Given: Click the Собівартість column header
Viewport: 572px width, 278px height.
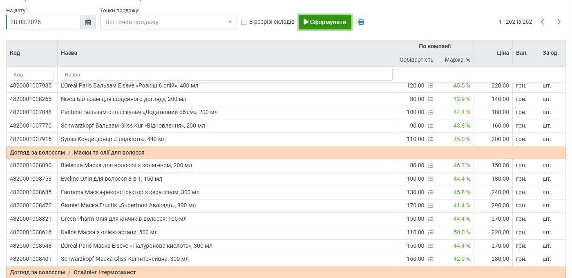Looking at the screenshot, I should click(416, 60).
